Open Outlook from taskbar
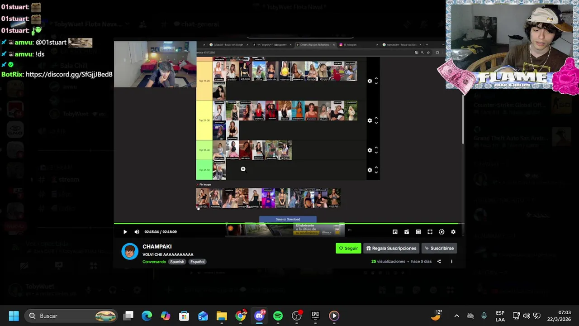This screenshot has height=326, width=579. coord(203,316)
